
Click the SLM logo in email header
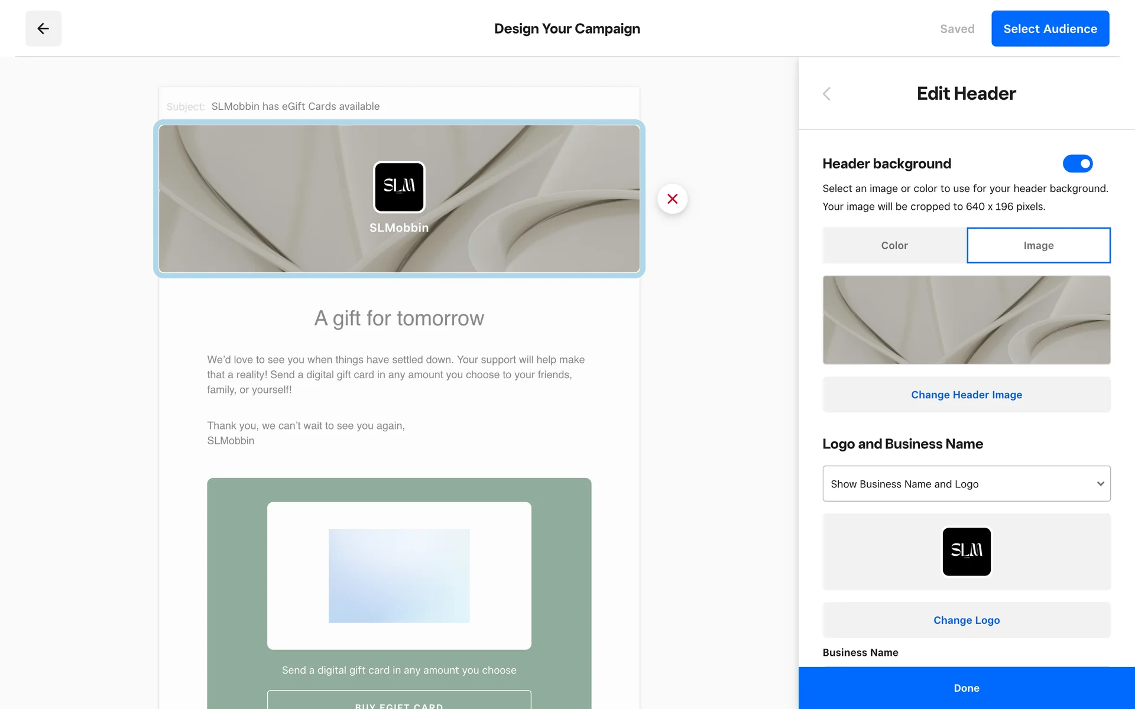pos(399,187)
